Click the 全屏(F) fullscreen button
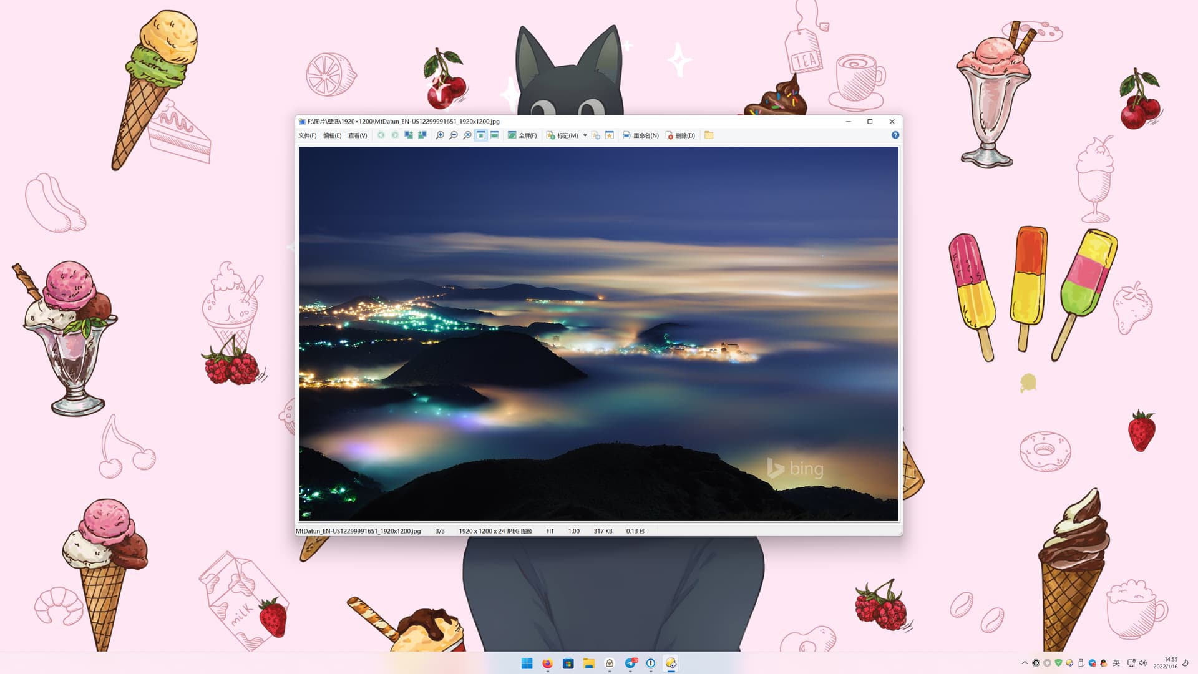 (522, 135)
